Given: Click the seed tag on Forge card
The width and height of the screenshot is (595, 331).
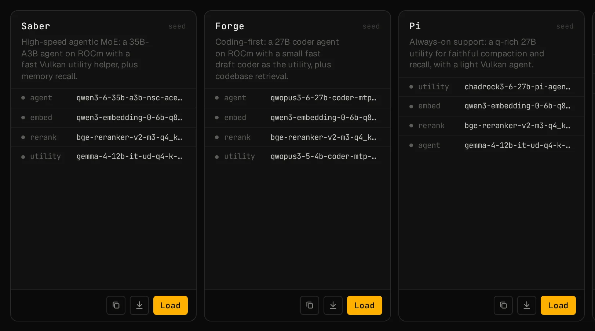Looking at the screenshot, I should pyautogui.click(x=371, y=26).
